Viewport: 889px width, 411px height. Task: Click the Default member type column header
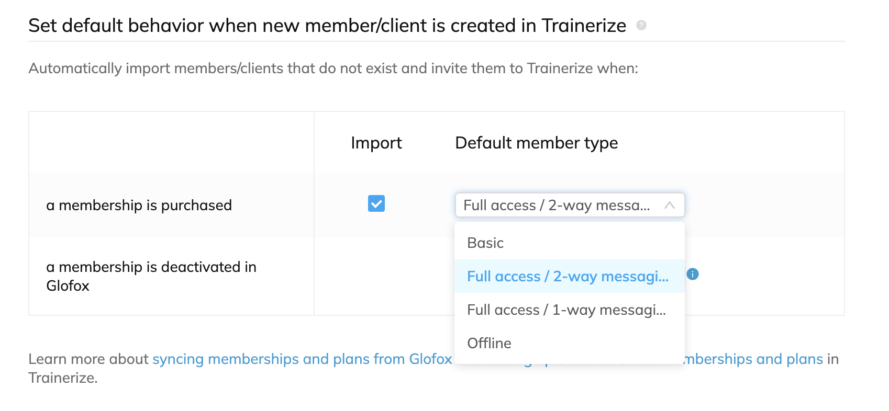[x=537, y=143]
